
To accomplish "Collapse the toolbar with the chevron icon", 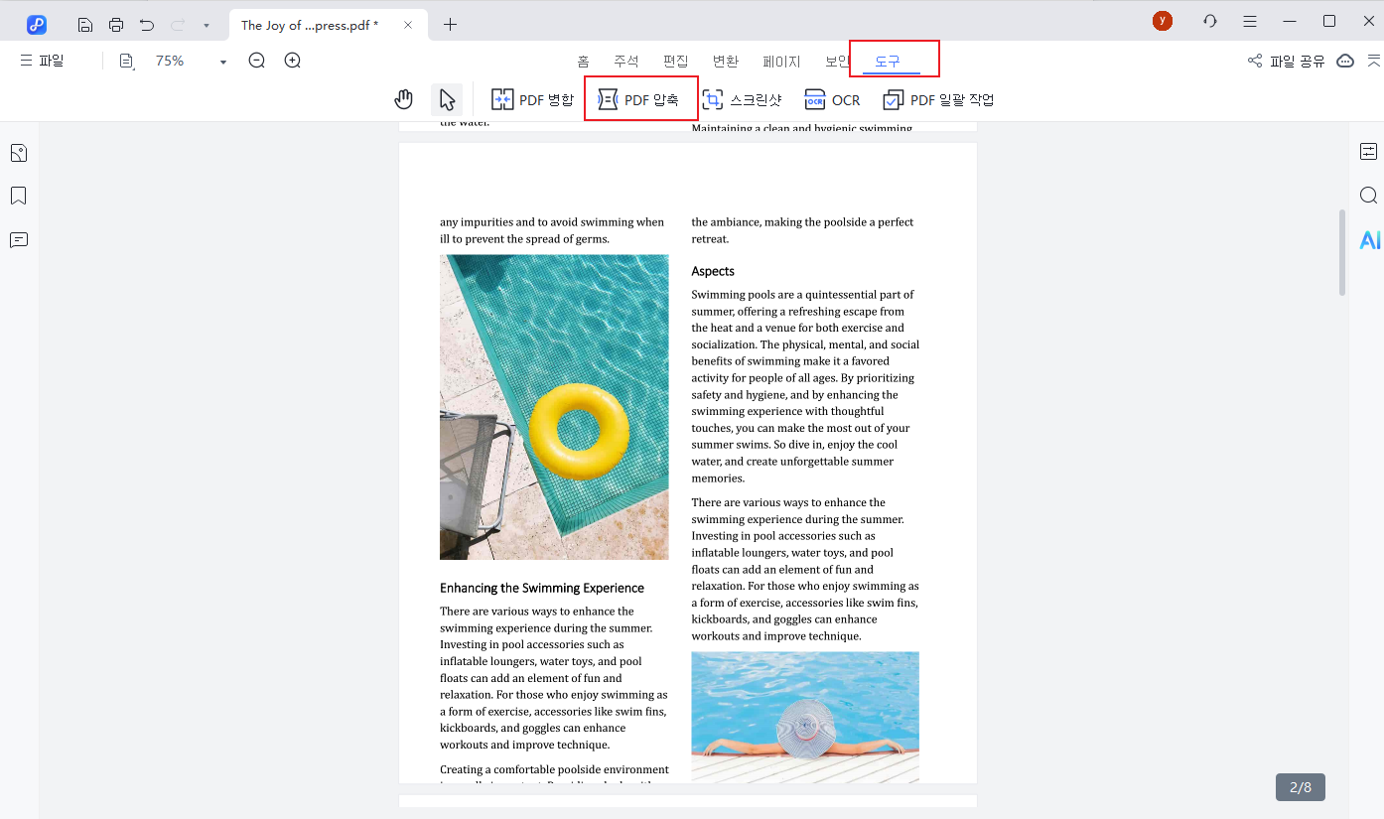I will [x=1372, y=60].
